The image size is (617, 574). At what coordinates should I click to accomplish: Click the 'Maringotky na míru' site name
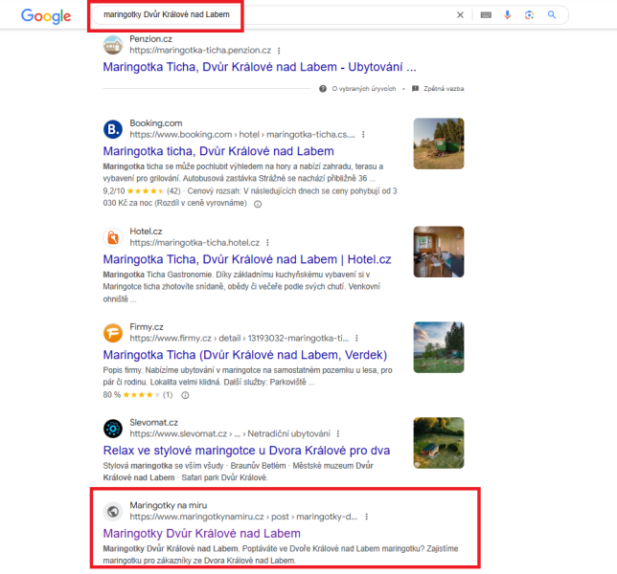168,505
